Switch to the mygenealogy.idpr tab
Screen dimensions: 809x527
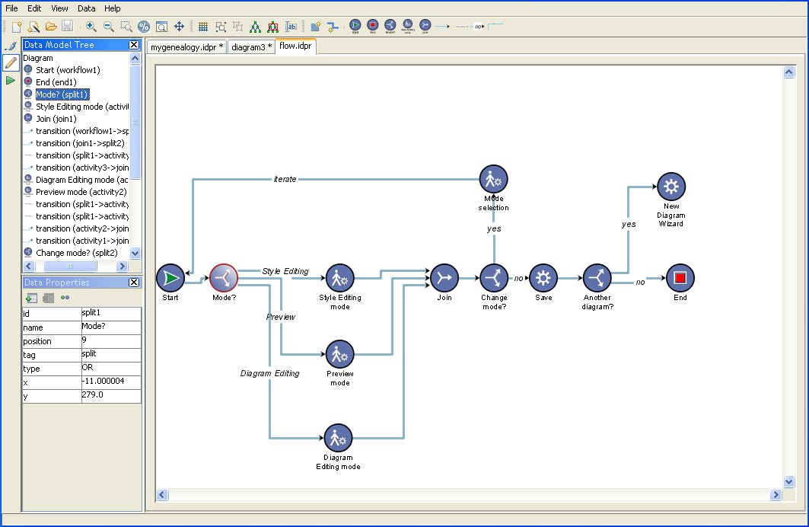click(x=186, y=47)
